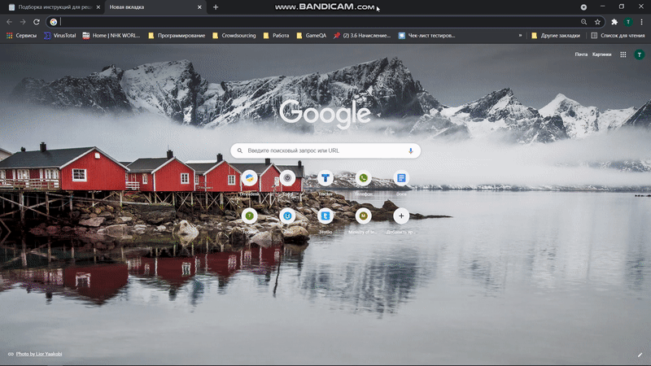The image size is (651, 366).
Task: Click the browser forward arrow
Action: (23, 22)
